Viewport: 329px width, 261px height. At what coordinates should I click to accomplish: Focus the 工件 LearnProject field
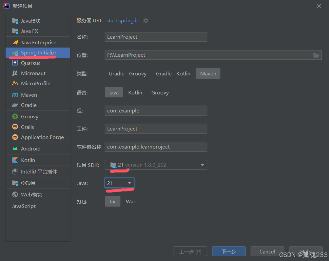pos(156,129)
